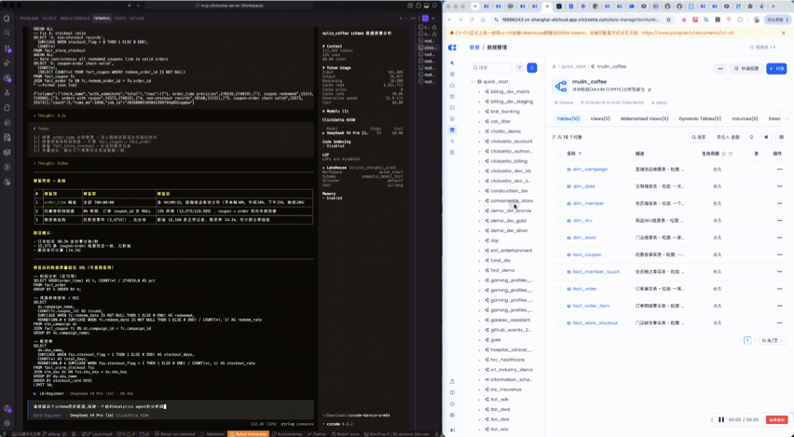
Task: Switch to the OUTPUT panel tab
Action: pyautogui.click(x=49, y=19)
